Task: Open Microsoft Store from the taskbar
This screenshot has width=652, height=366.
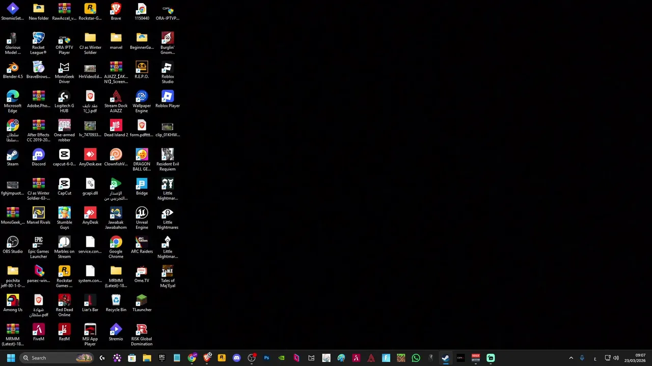Action: point(132,358)
